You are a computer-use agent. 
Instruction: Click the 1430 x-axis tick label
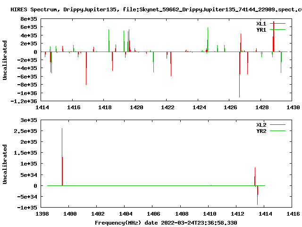coord(293,107)
